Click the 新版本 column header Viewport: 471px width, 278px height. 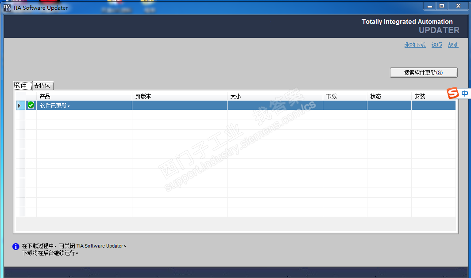tap(180, 96)
